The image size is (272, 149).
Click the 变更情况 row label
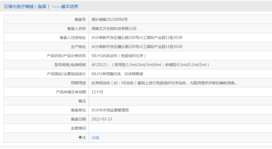pos(78,128)
